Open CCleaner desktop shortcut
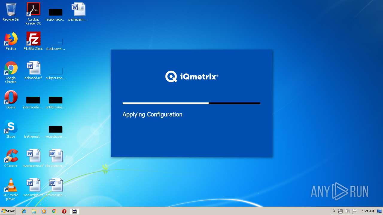This screenshot has width=383, height=215. [11, 159]
